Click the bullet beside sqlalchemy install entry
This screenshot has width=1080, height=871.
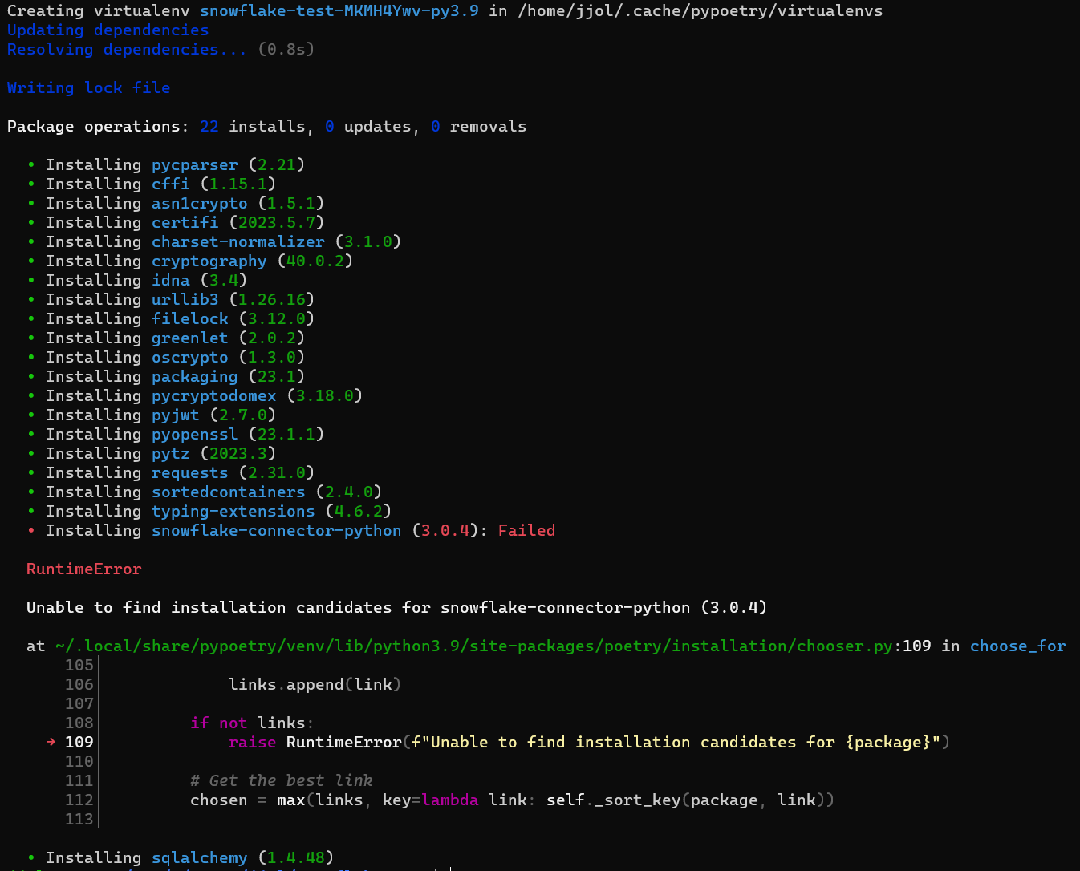coord(30,857)
